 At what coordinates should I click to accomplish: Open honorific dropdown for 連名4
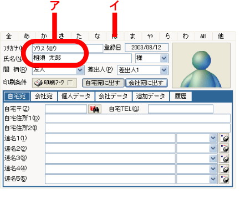[x=213, y=169]
